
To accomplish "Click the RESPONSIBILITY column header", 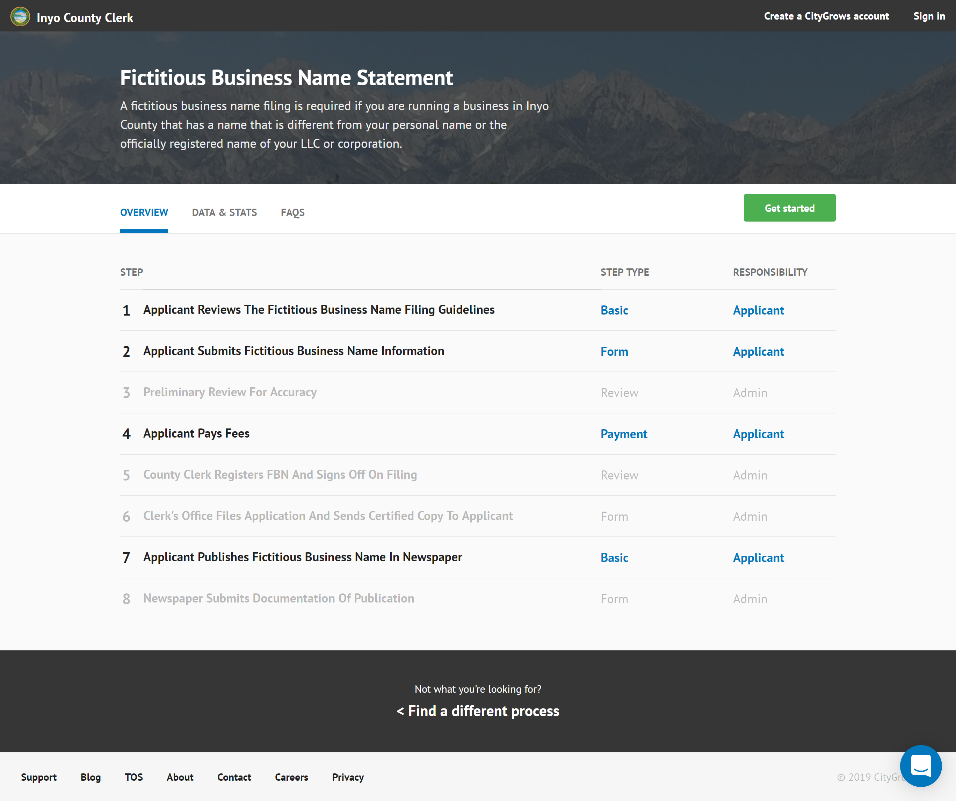I will coord(770,272).
